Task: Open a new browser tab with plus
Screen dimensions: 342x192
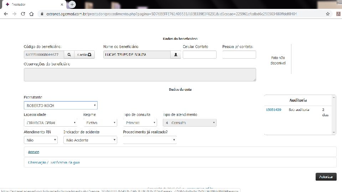Action: 72,4
